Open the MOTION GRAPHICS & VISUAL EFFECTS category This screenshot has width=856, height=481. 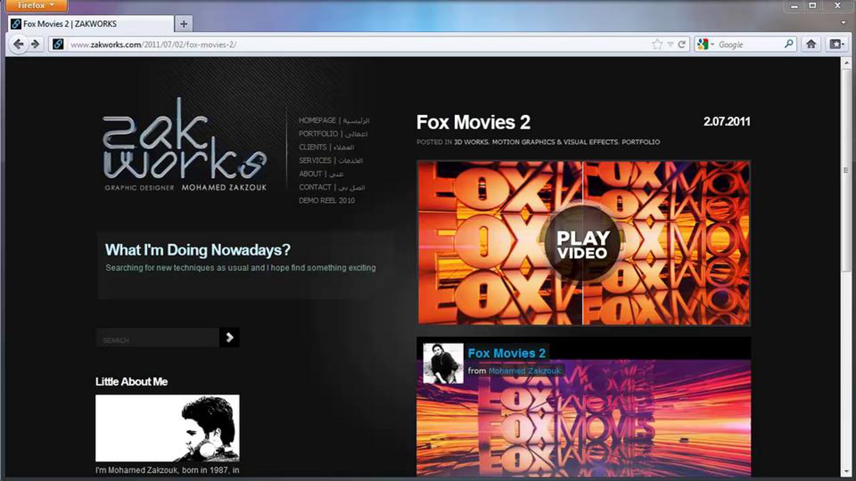click(555, 142)
